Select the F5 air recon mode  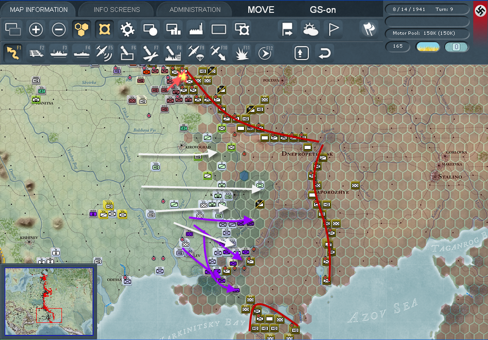(104, 52)
